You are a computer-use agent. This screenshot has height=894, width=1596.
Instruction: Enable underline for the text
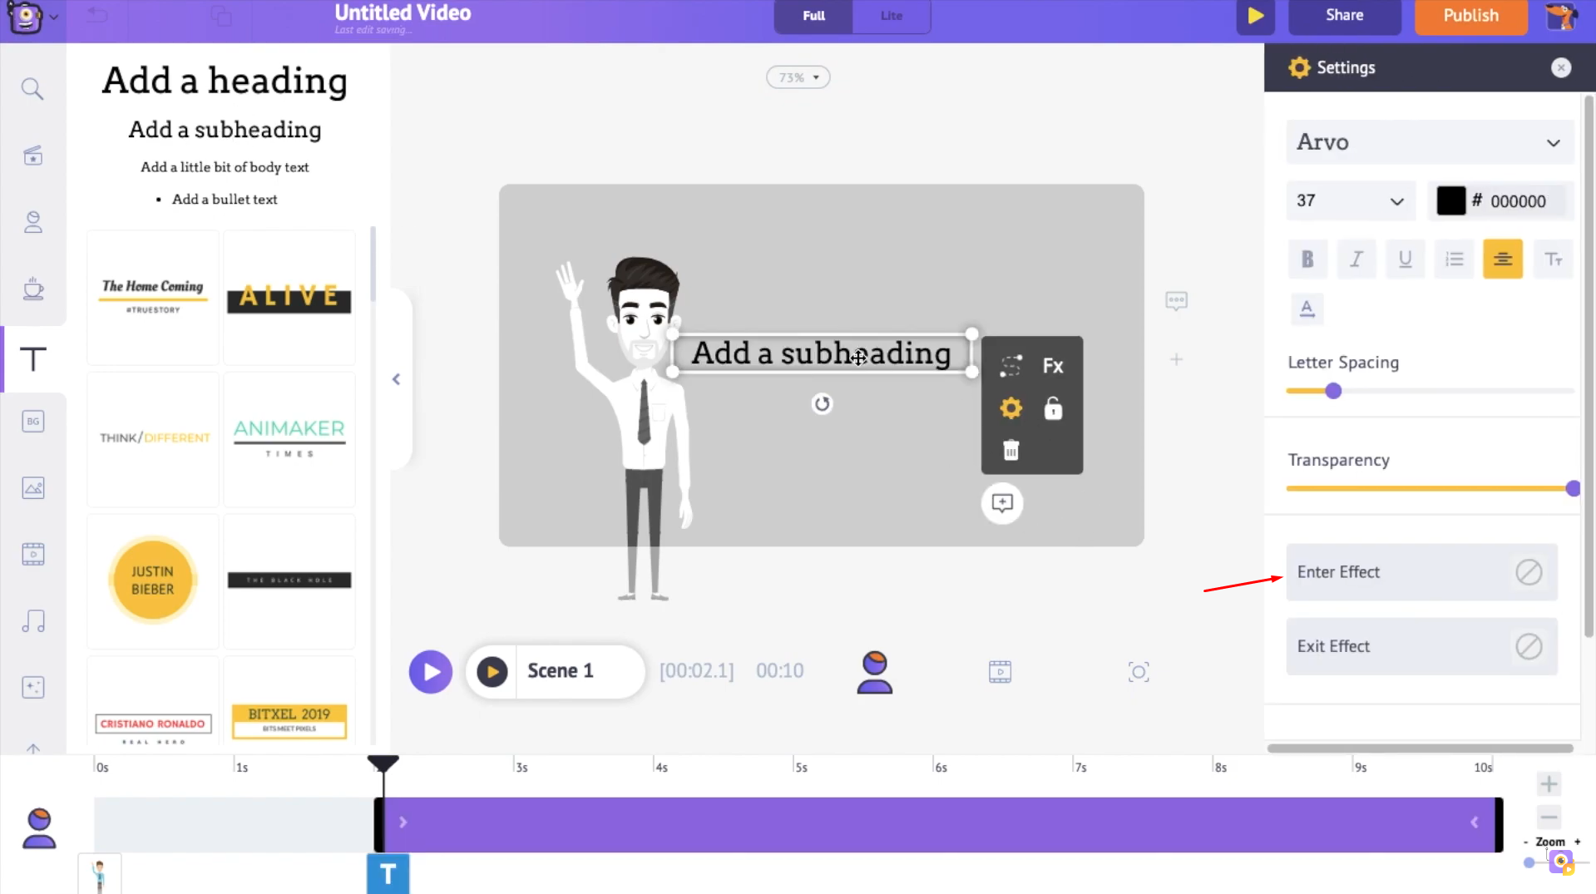click(x=1405, y=259)
